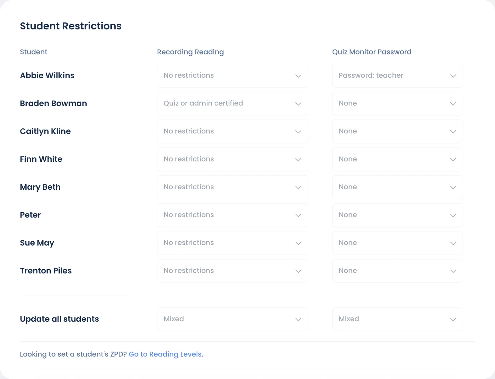Select the name Abbie Wilkins
Image resolution: width=495 pixels, height=379 pixels.
pyautogui.click(x=47, y=75)
